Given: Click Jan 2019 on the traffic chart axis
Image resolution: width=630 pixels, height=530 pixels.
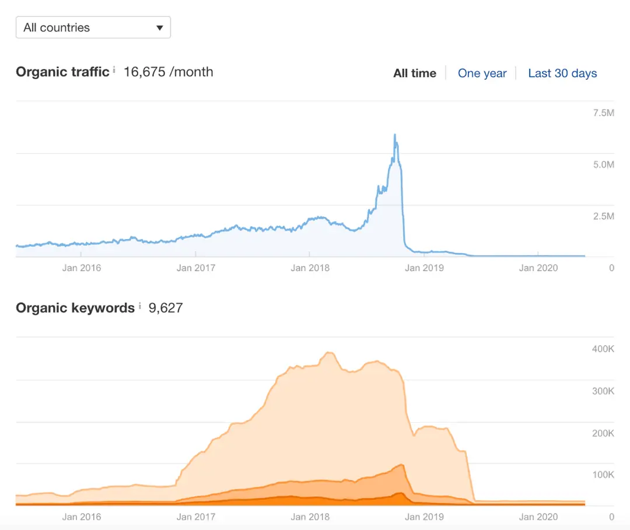Looking at the screenshot, I should tap(424, 268).
